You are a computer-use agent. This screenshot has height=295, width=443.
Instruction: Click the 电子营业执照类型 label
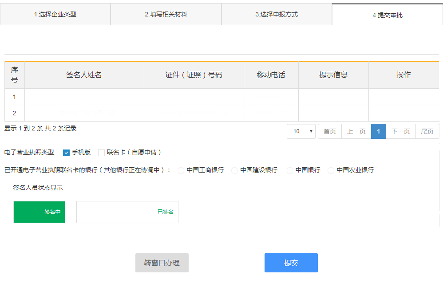pos(30,153)
